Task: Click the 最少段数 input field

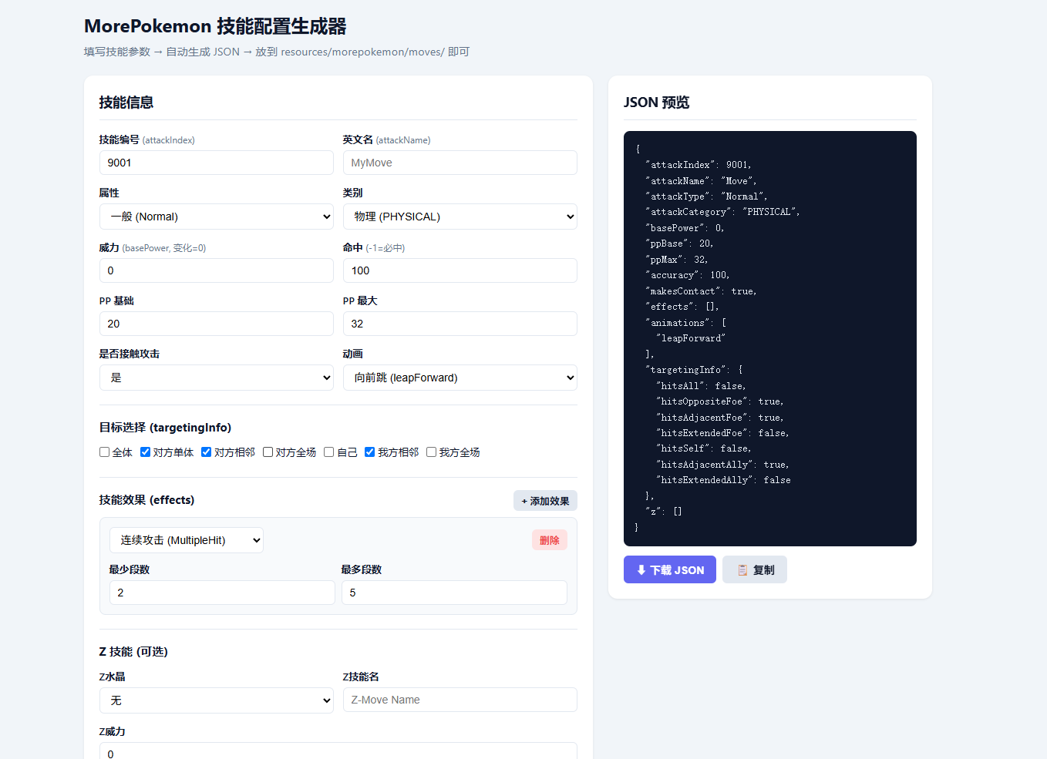Action: point(222,593)
